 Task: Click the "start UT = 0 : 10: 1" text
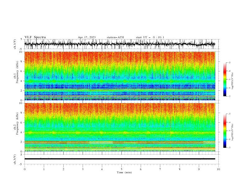pyautogui.click(x=150, y=37)
